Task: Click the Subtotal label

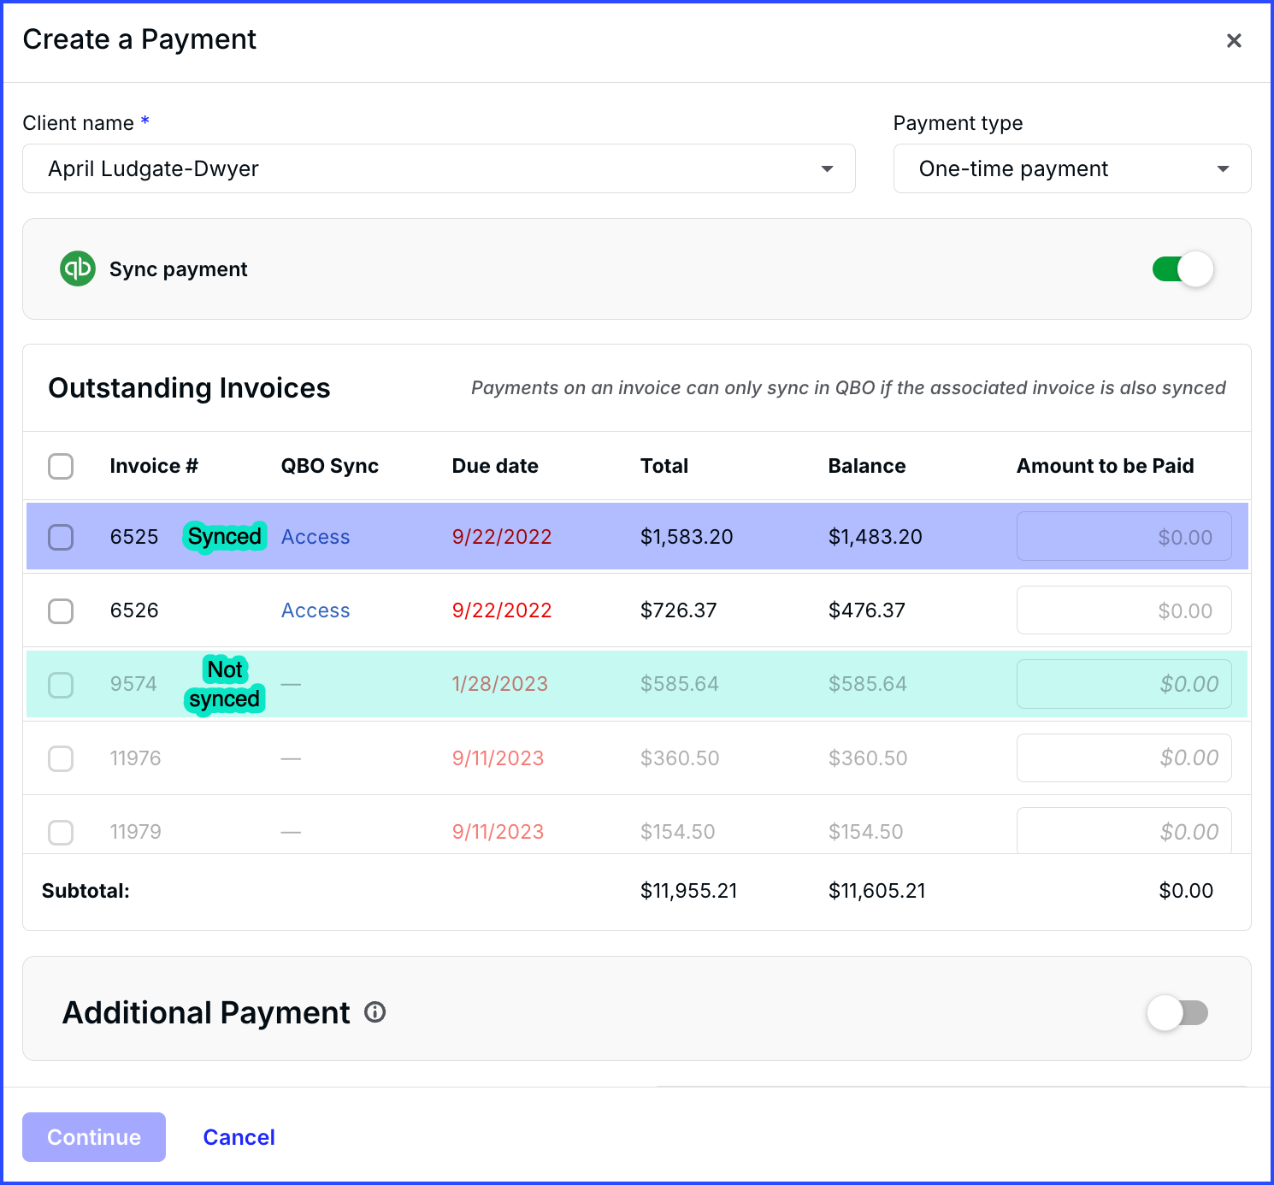Action: [x=86, y=891]
